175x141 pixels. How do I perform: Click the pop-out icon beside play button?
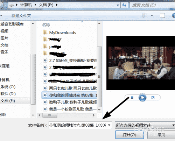153,98
